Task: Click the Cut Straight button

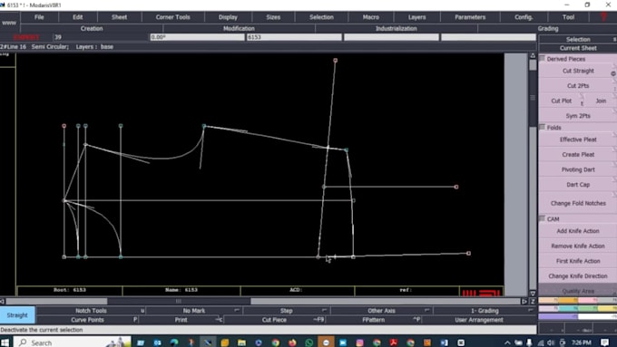Action: coord(578,71)
